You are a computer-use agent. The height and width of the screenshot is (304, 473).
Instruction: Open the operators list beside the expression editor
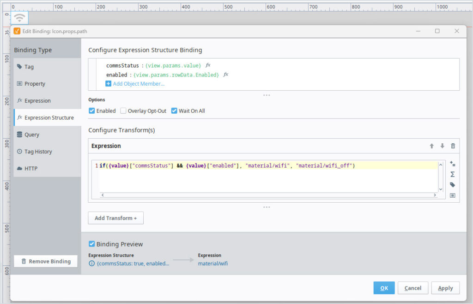[452, 164]
